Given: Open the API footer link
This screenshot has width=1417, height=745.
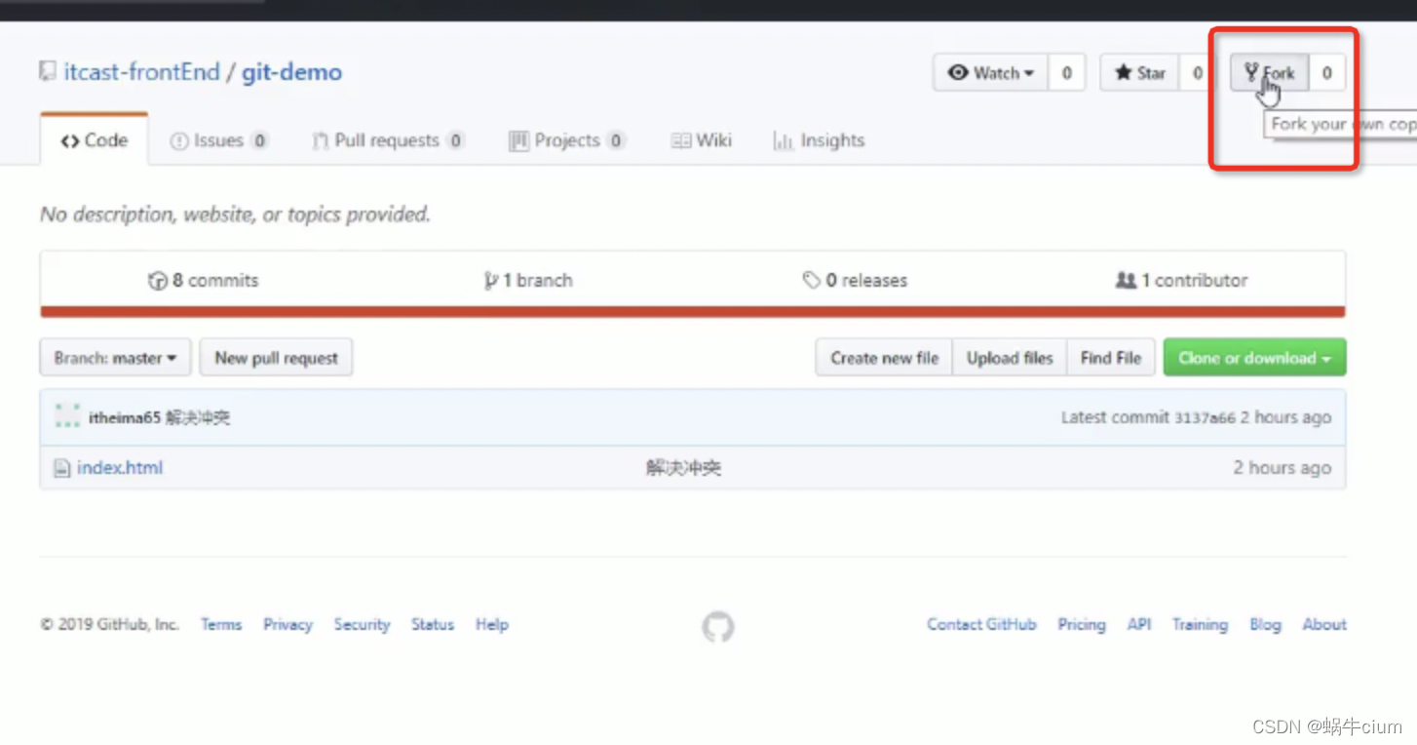Looking at the screenshot, I should 1139,625.
